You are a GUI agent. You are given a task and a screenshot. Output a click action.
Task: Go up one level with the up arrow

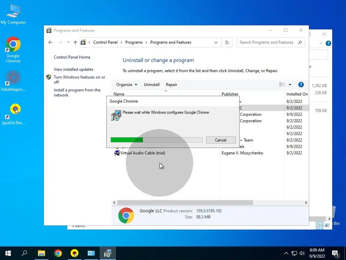(x=75, y=42)
